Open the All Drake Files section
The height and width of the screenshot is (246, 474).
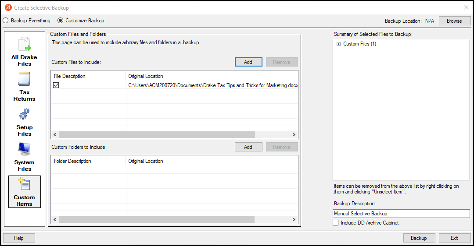[24, 52]
